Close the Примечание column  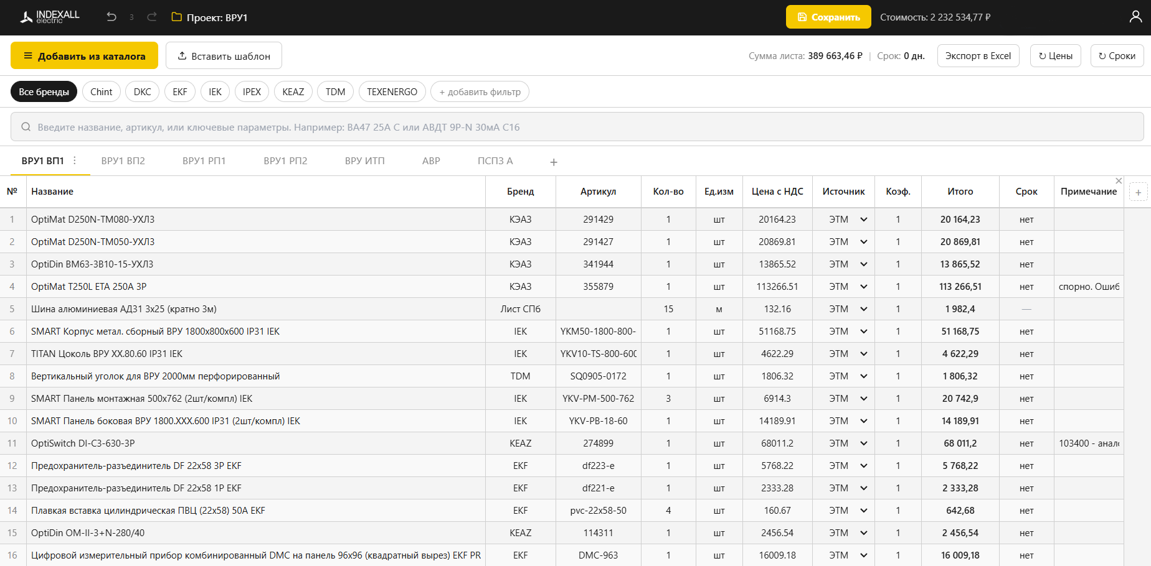[1119, 181]
